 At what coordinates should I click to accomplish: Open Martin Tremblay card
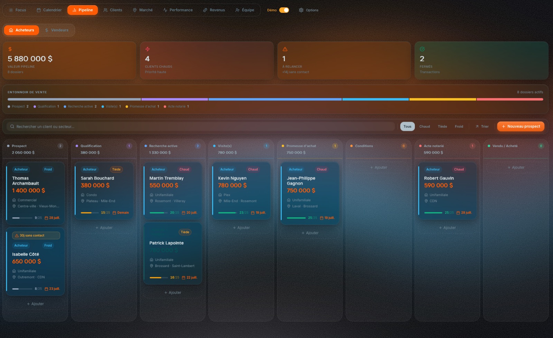tap(173, 191)
